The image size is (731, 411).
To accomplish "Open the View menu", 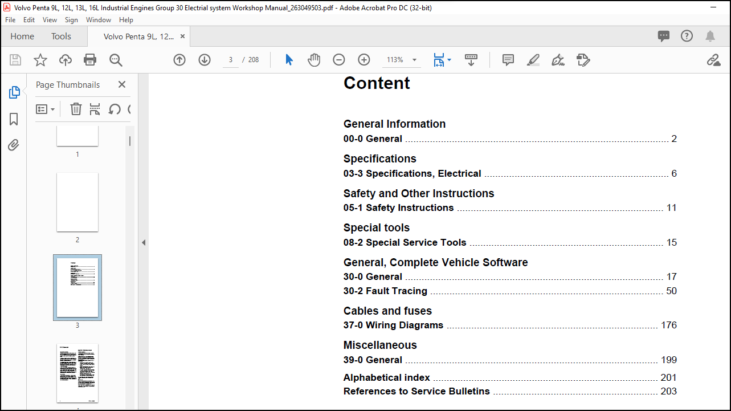I will [x=50, y=19].
